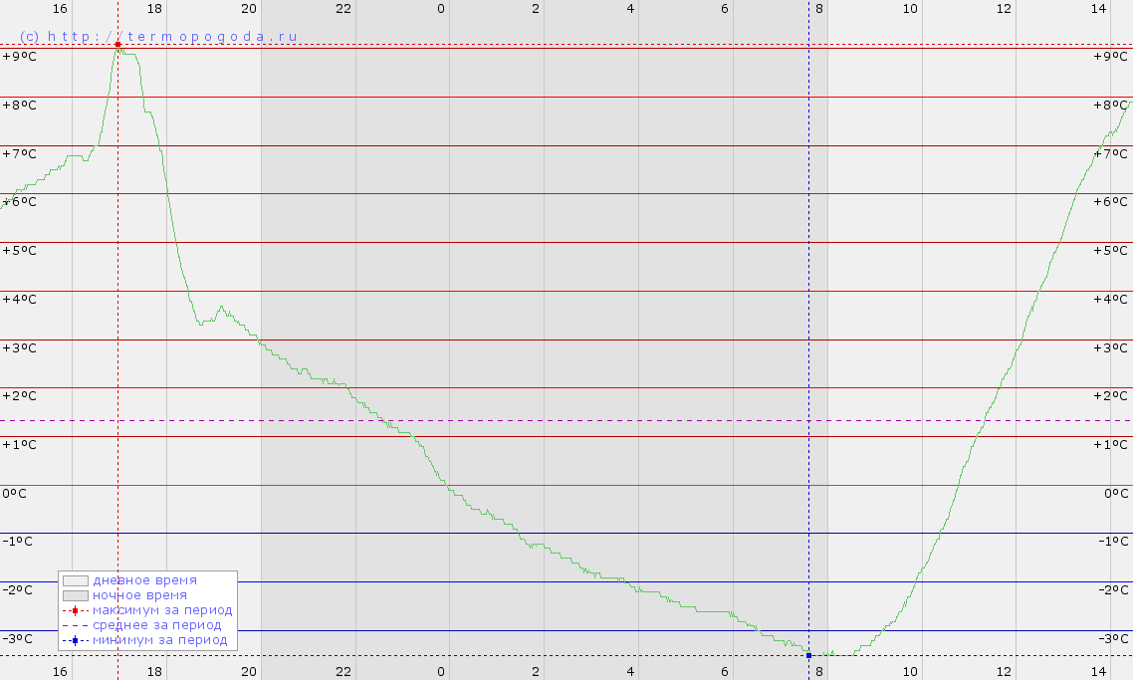This screenshot has height=680, width=1133.
Task: Click the blue minimum icon in legend
Action: [75, 640]
